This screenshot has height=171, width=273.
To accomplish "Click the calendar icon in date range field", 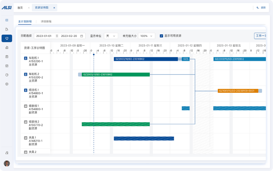I will pos(82,36).
